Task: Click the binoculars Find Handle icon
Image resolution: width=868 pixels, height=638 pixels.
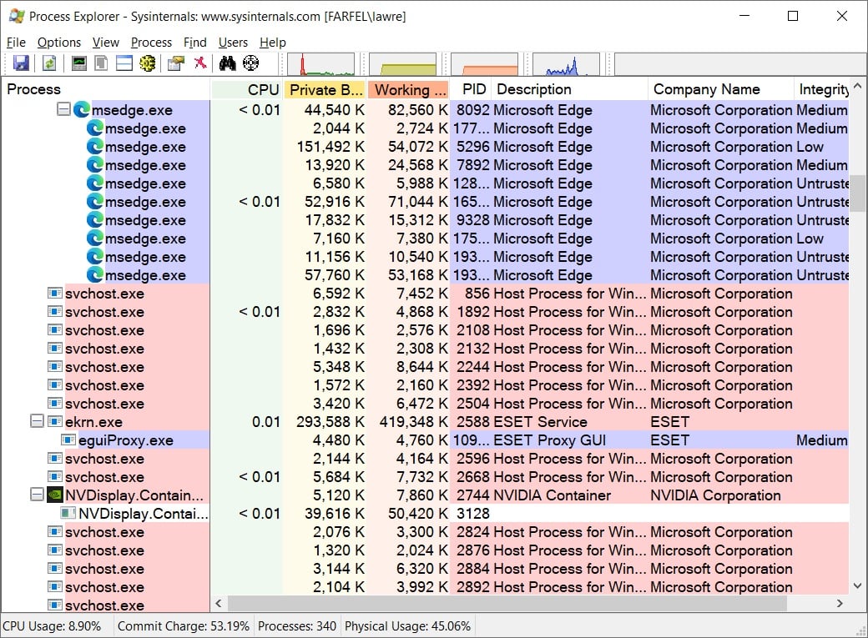Action: 227,63
